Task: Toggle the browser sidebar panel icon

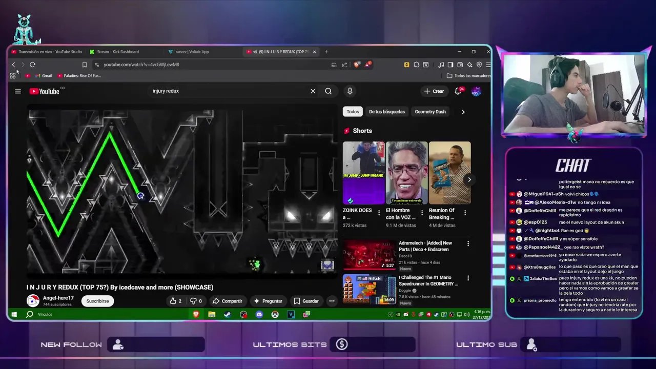Action: [450, 65]
